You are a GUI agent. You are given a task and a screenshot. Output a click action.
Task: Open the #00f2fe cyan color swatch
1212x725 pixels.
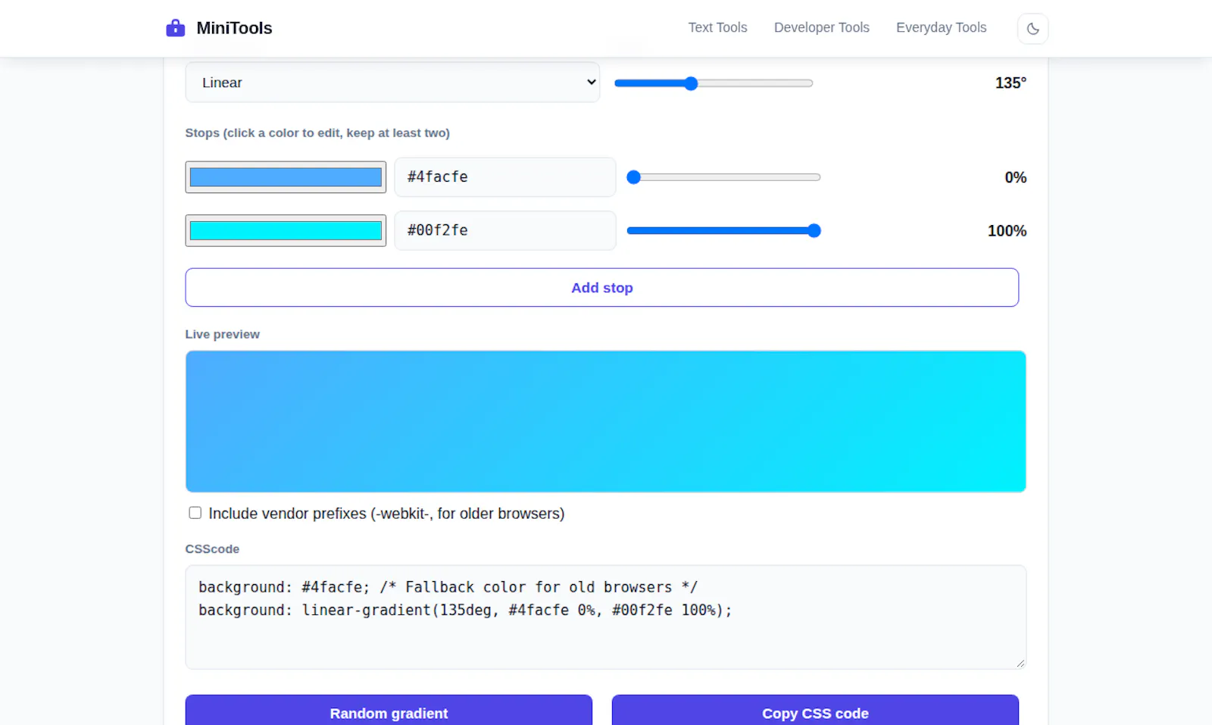[x=286, y=230]
